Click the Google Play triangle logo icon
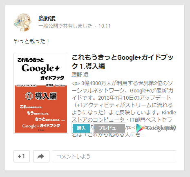190x177 pixels. click(x=140, y=128)
